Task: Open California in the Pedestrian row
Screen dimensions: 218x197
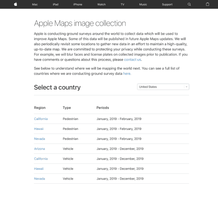Action: 41,119
